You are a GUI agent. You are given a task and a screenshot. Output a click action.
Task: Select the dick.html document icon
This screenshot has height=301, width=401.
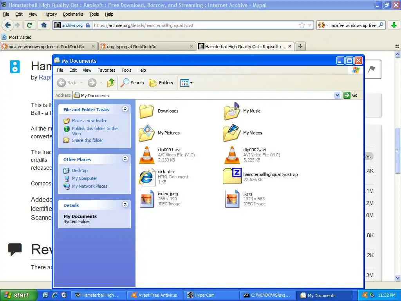(147, 177)
